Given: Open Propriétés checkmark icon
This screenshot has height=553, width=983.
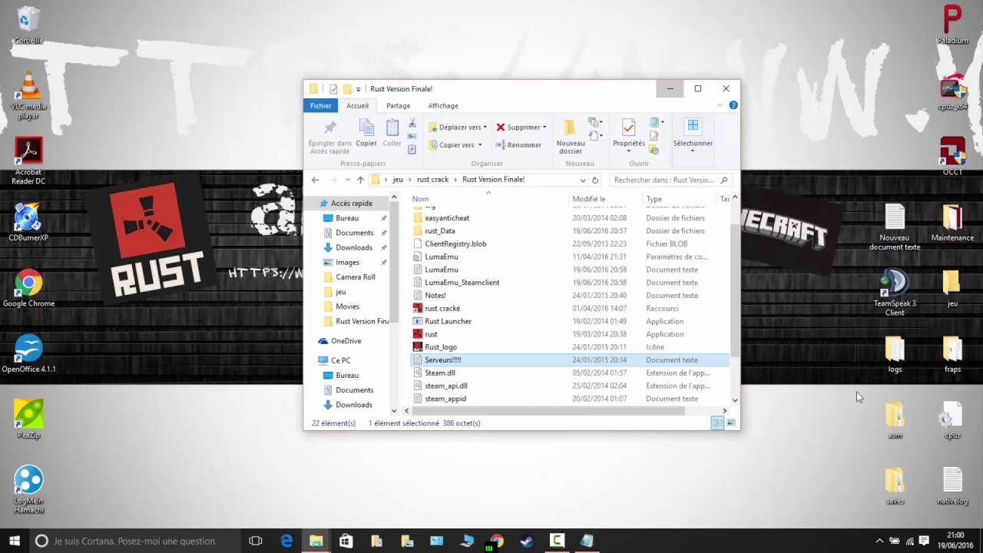Looking at the screenshot, I should (x=628, y=127).
